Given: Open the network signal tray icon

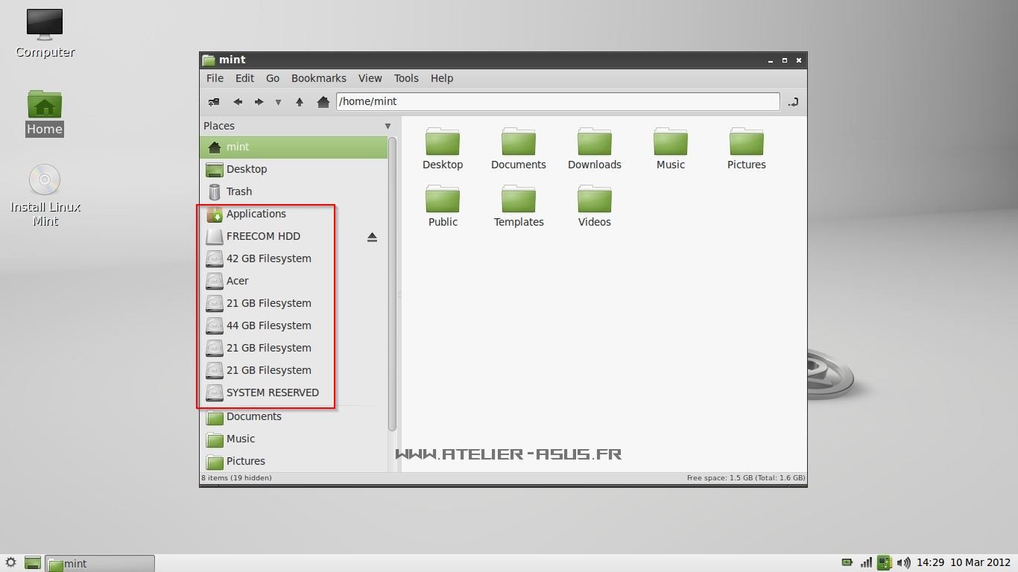Looking at the screenshot, I should pos(866,563).
